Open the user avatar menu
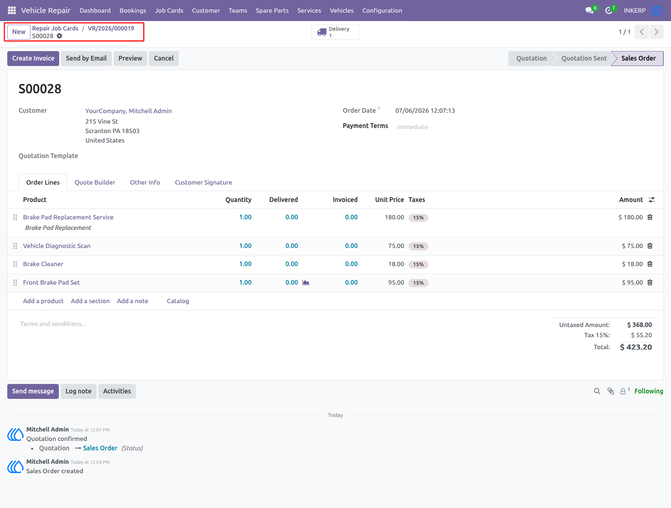This screenshot has height=508, width=671. click(657, 11)
